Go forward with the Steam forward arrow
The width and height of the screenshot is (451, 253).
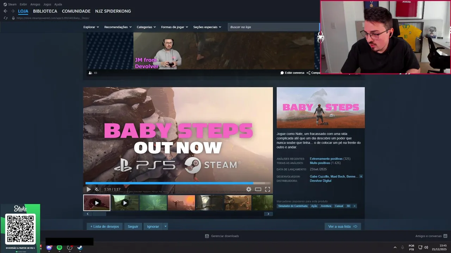(13, 11)
